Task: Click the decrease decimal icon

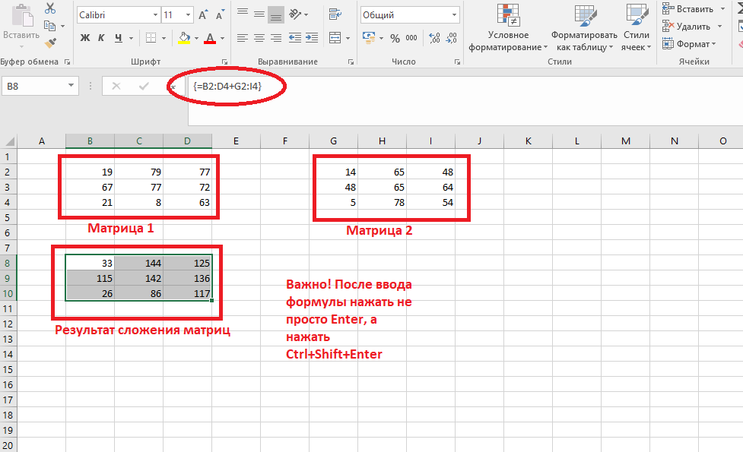Action: [452, 38]
